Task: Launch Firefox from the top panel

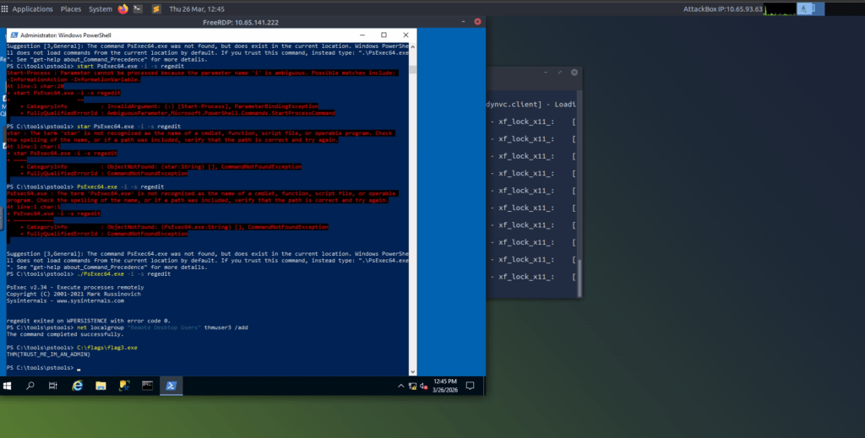Action: [123, 8]
